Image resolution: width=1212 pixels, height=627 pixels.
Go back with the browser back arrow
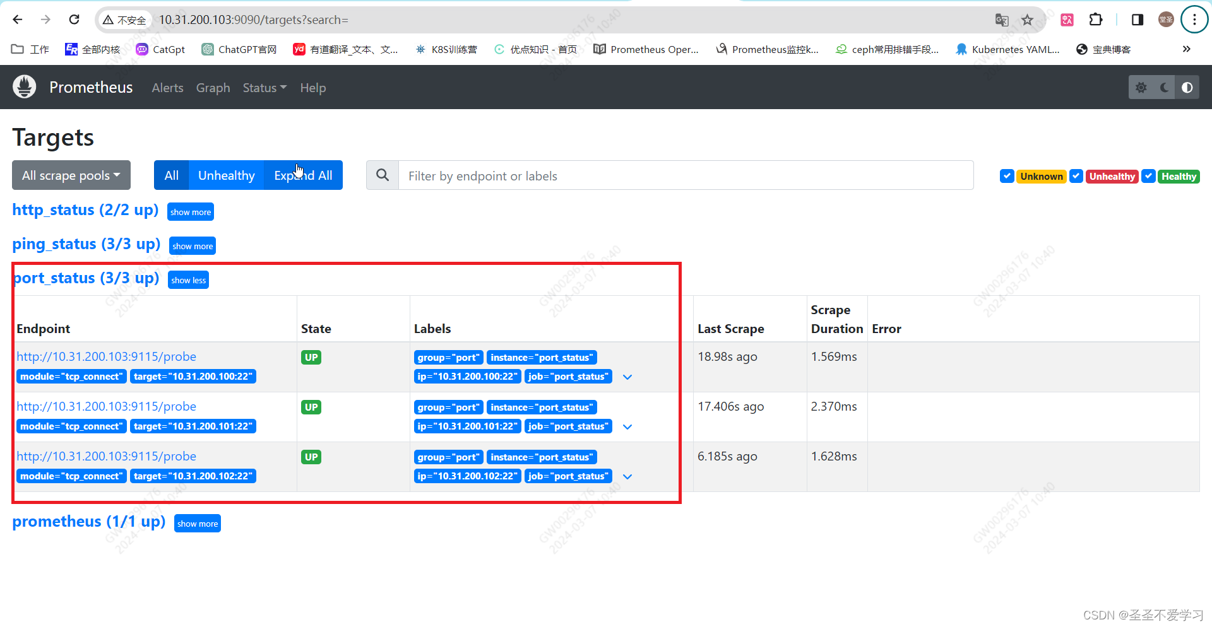tap(18, 20)
